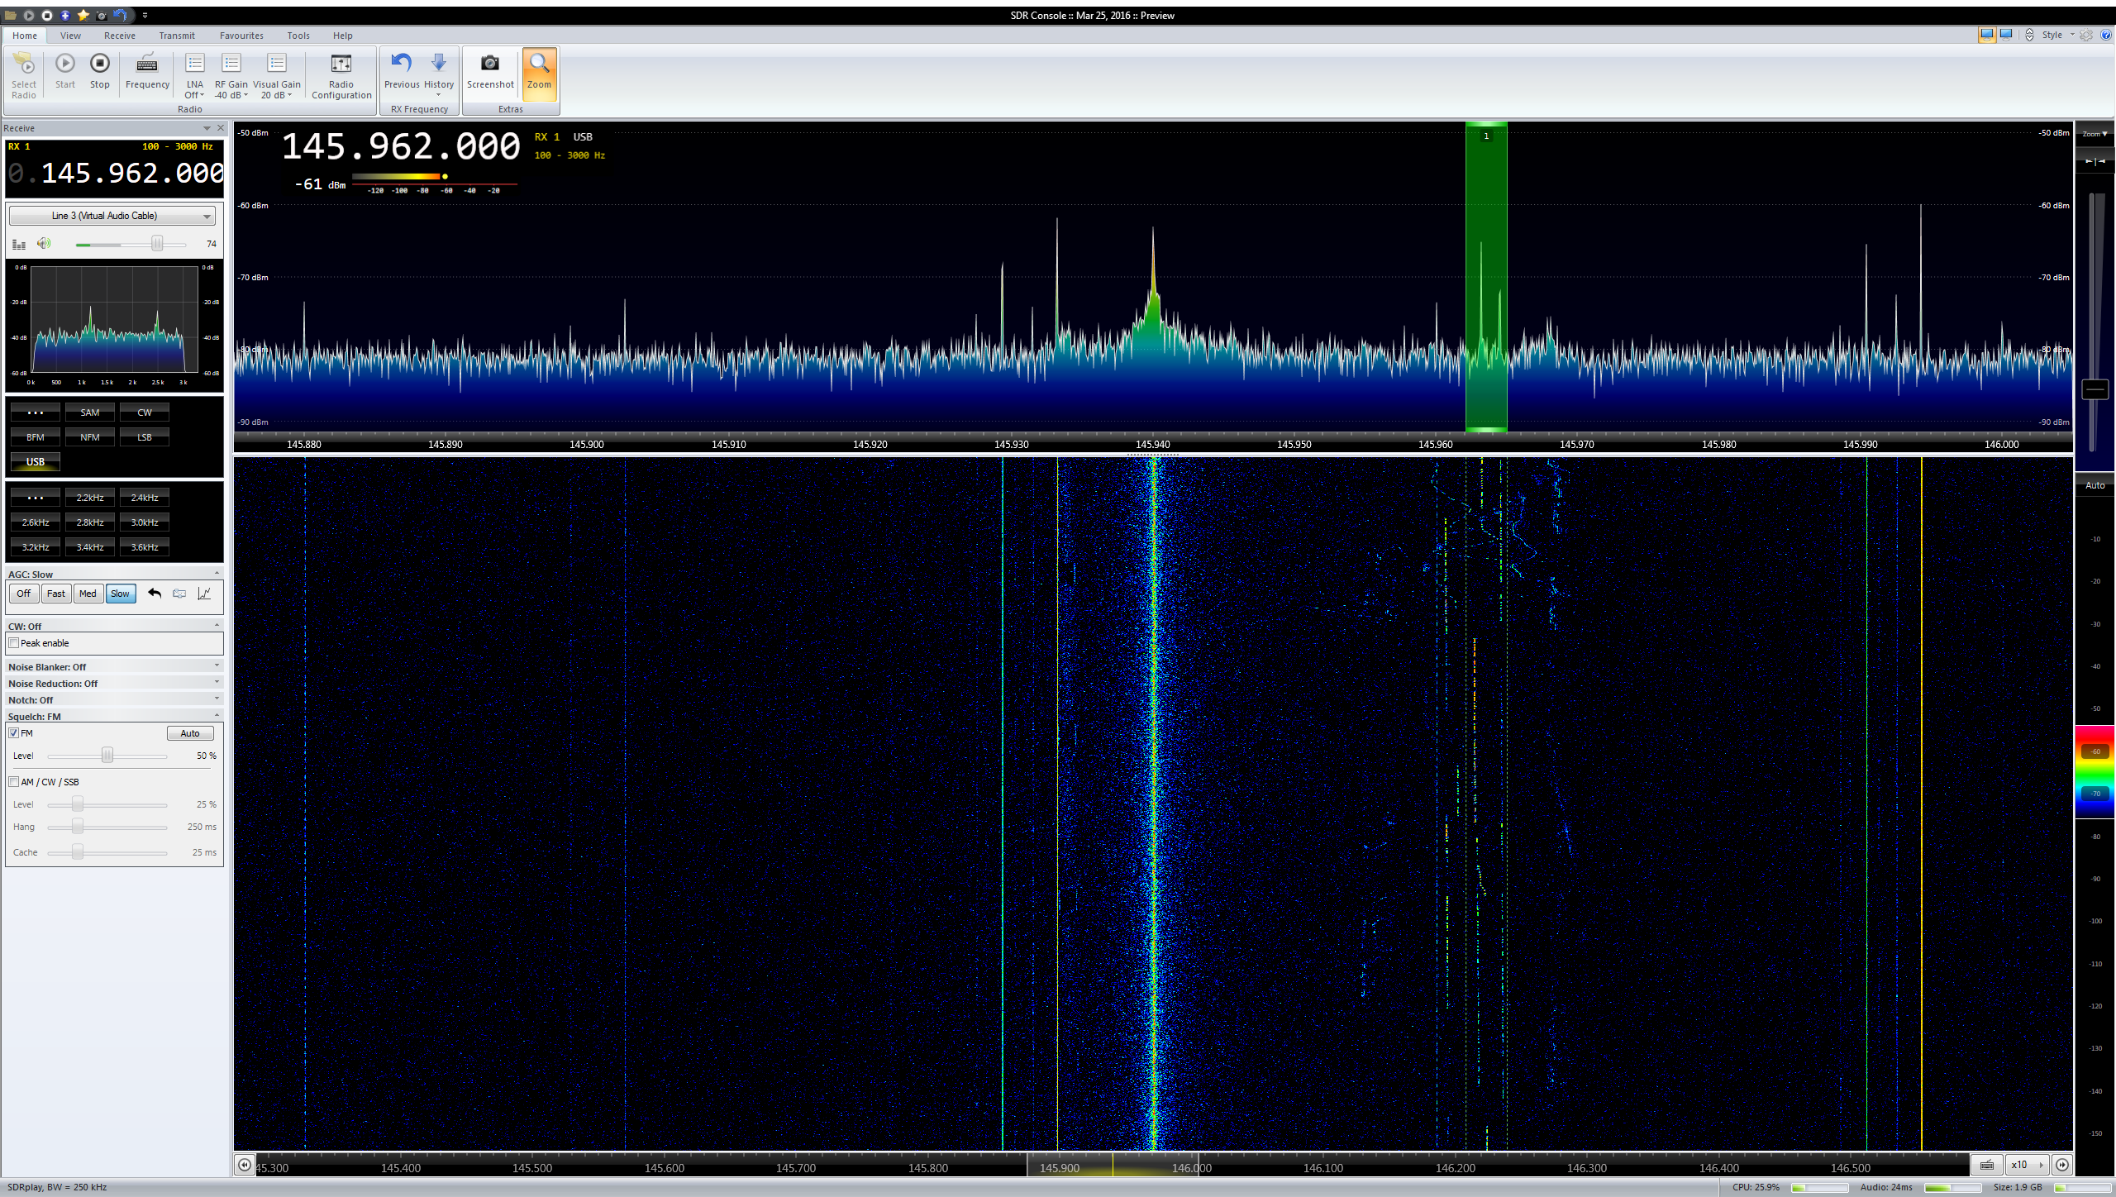Screen dimensions: 2116x1197
Task: Click the blue plus icon in quick access toolbar
Action: pyautogui.click(x=65, y=15)
